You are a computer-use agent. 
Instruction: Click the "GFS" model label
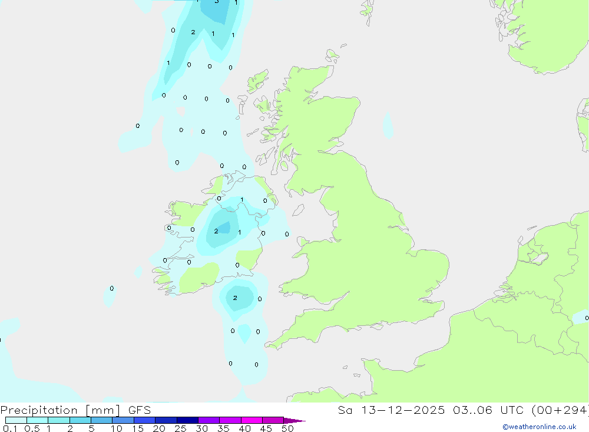140,410
